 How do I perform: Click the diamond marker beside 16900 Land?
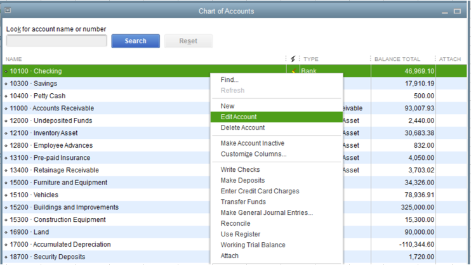6,232
